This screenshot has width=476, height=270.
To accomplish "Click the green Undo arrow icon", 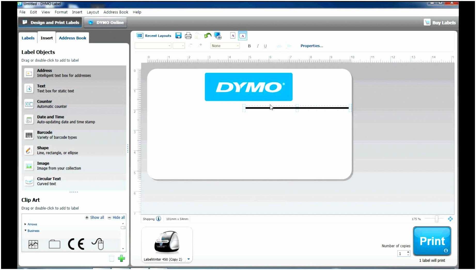I will point(208,36).
